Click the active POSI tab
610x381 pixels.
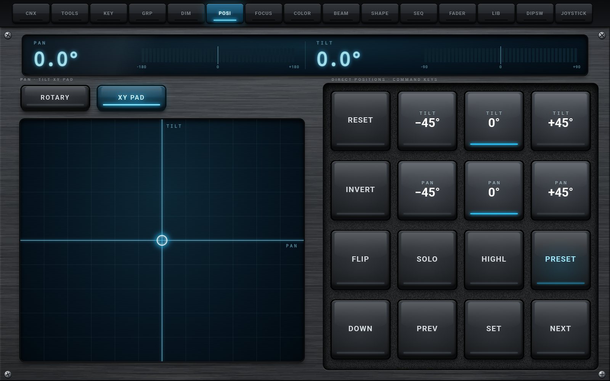click(225, 13)
